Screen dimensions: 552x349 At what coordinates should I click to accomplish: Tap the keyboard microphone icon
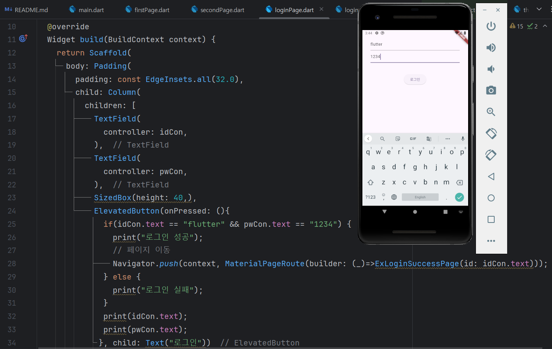point(463,139)
